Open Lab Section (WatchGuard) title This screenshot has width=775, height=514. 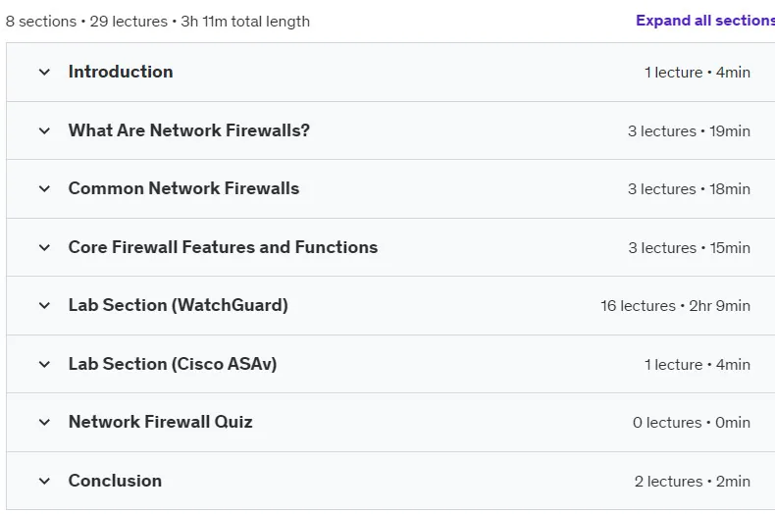pyautogui.click(x=178, y=305)
